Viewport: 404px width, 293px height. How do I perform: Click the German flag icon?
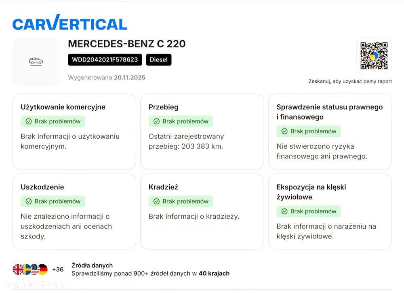point(43,269)
